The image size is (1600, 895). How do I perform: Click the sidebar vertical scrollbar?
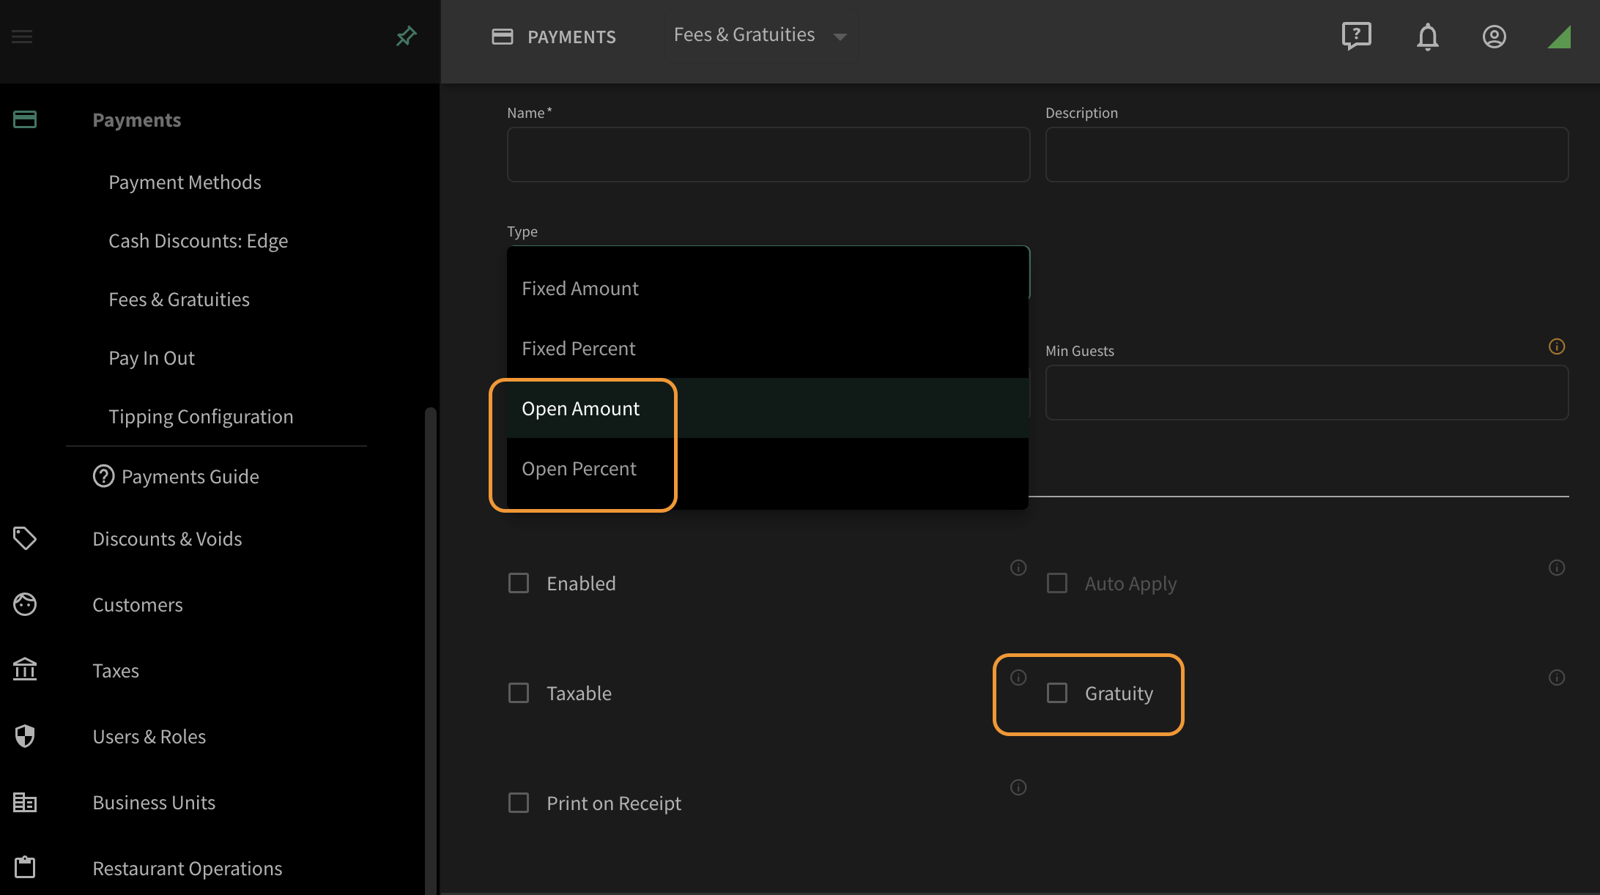click(431, 650)
